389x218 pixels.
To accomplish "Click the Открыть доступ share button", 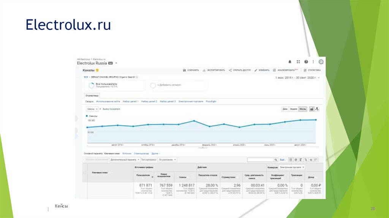I will pos(240,70).
